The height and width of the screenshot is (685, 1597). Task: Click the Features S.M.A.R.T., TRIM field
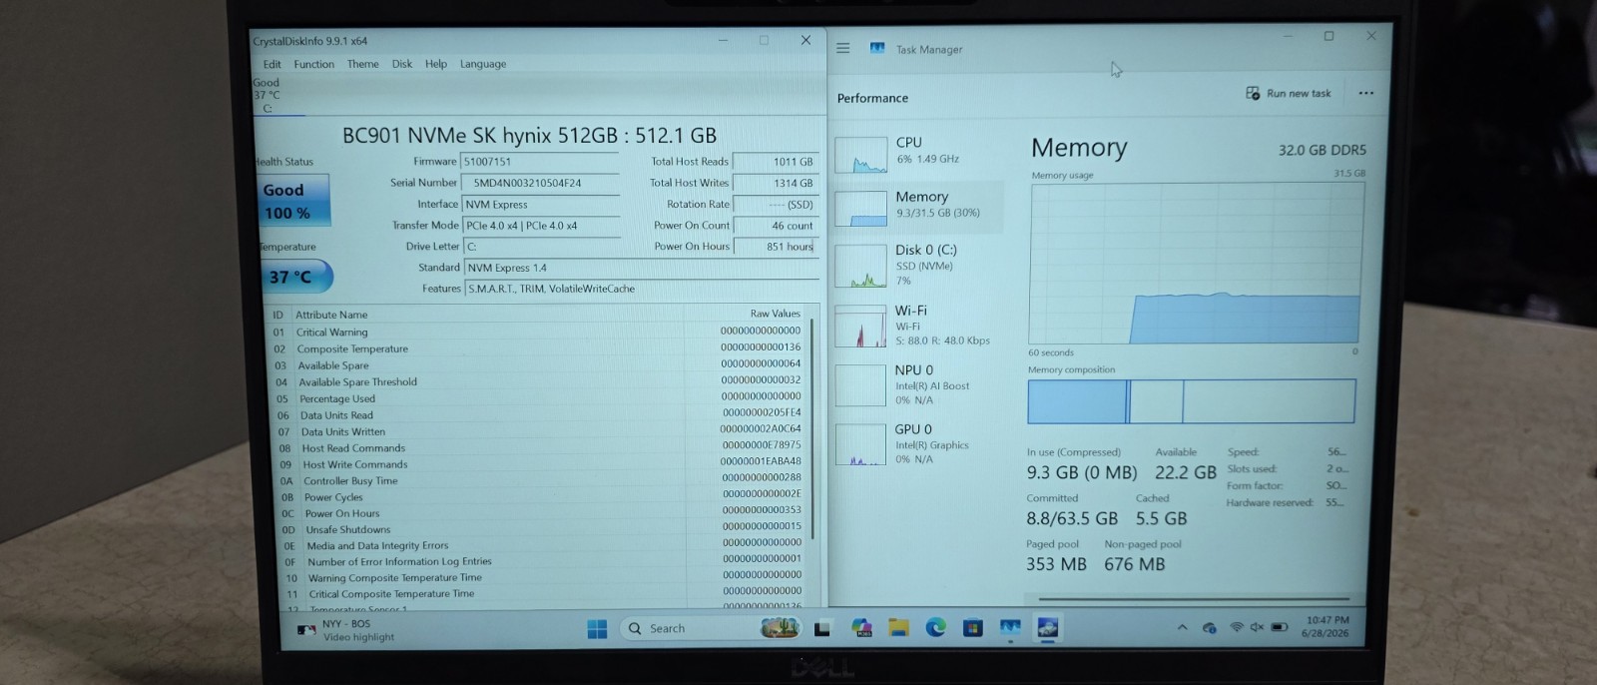tap(642, 289)
